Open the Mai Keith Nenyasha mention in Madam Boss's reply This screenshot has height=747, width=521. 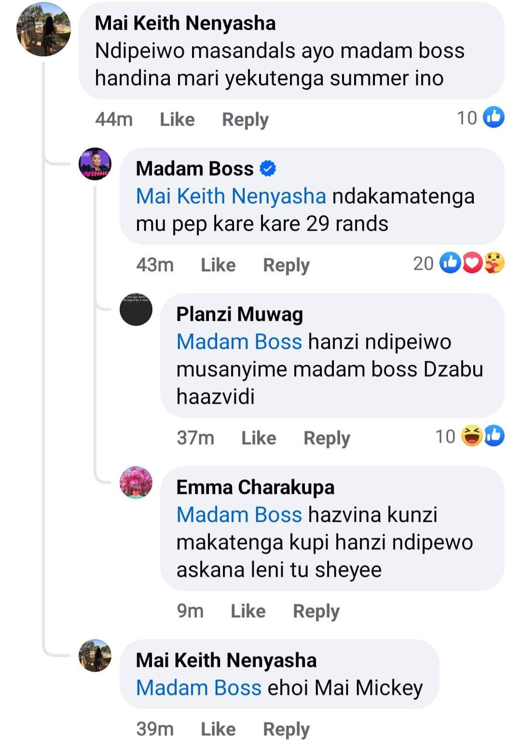tap(231, 196)
